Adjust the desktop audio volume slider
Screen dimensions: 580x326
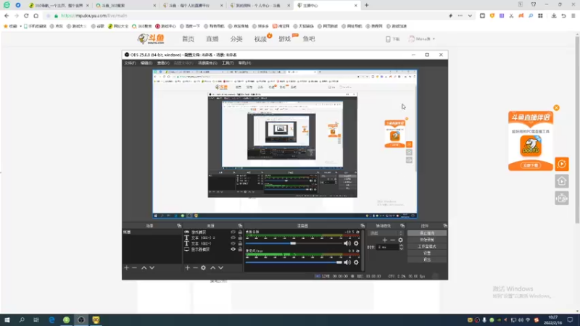(x=294, y=243)
